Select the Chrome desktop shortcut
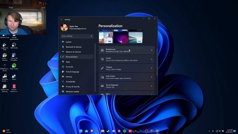This screenshot has width=238, height=134. [x=4, y=57]
